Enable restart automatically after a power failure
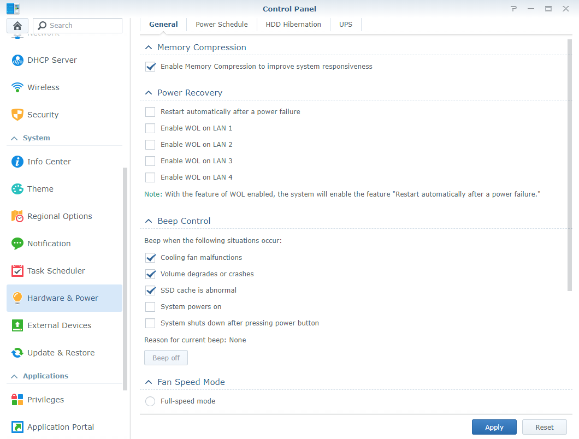The height and width of the screenshot is (439, 579). click(150, 112)
